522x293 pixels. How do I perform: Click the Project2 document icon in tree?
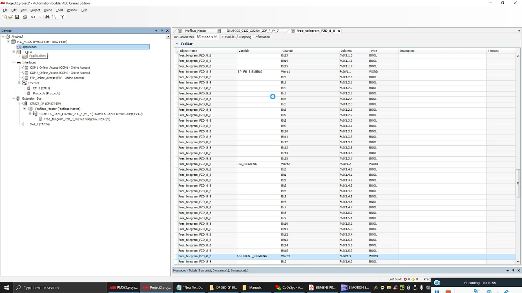[x=8, y=37]
